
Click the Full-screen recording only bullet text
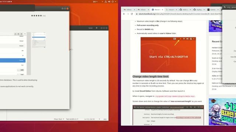147,25
